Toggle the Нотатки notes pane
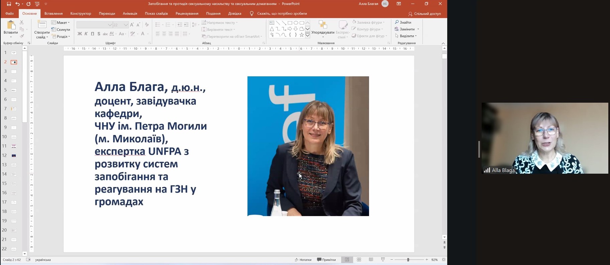 303,260
